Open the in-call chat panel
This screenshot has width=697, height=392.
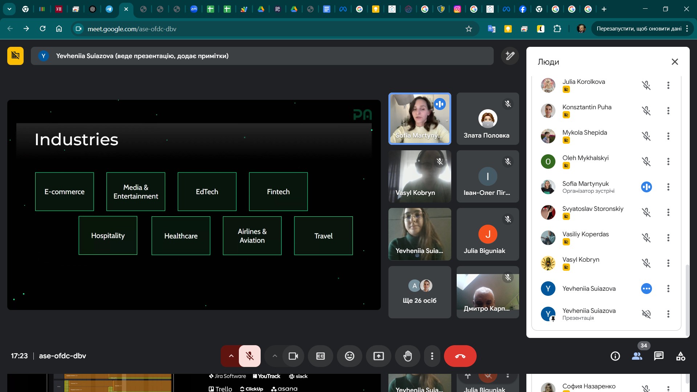point(659,356)
